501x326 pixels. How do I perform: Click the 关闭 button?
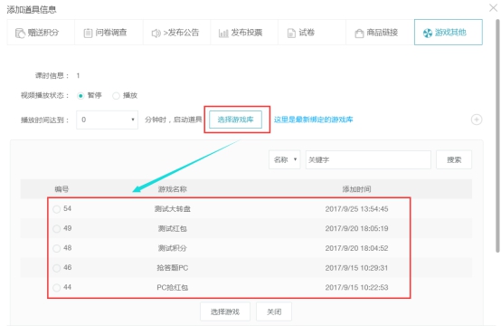[x=274, y=312]
